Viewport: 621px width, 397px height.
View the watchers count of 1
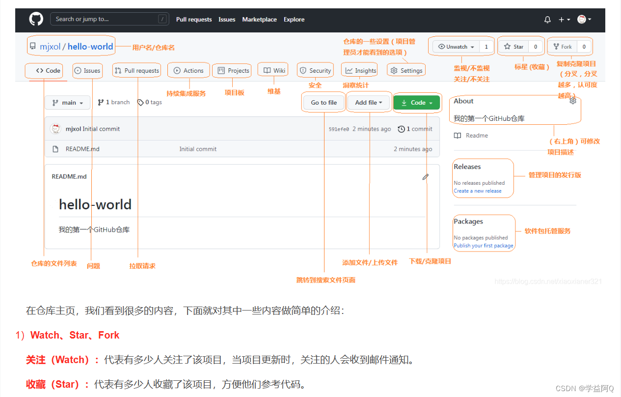click(486, 47)
